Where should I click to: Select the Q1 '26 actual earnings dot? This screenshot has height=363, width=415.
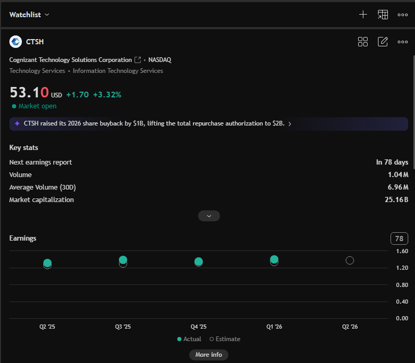coord(274,259)
